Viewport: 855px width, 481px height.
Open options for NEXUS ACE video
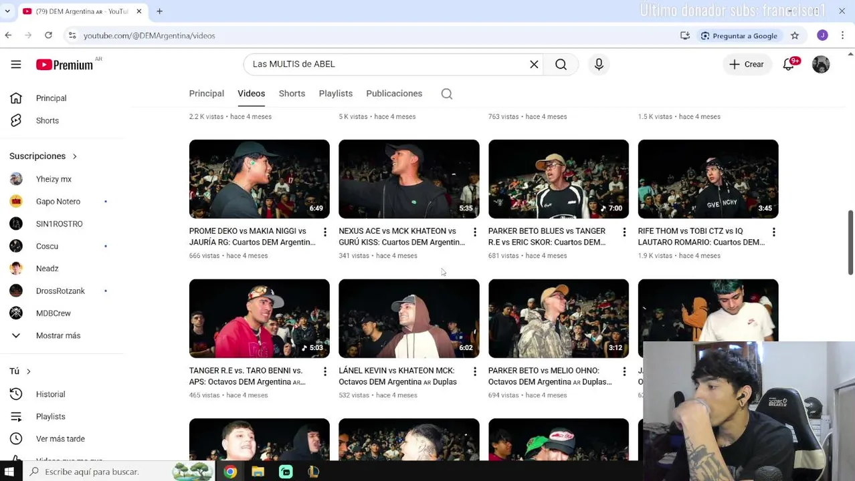(475, 232)
